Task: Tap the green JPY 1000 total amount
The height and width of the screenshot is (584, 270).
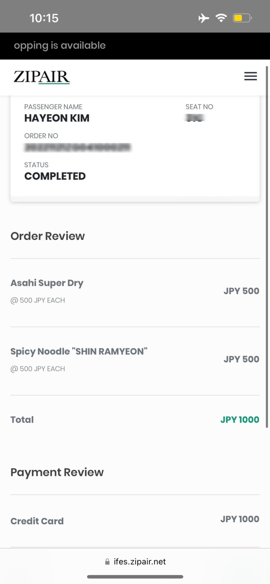Action: point(240,420)
